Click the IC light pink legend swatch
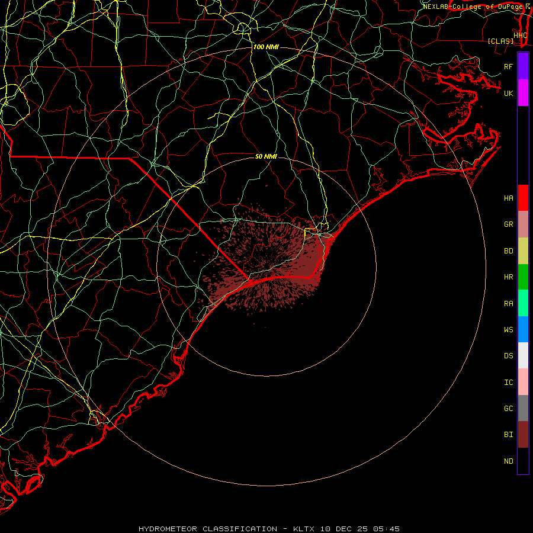 pyautogui.click(x=523, y=382)
